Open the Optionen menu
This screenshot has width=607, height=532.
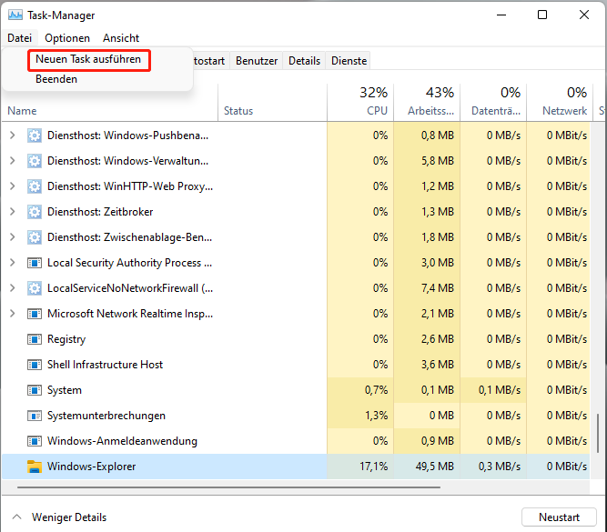coord(67,38)
